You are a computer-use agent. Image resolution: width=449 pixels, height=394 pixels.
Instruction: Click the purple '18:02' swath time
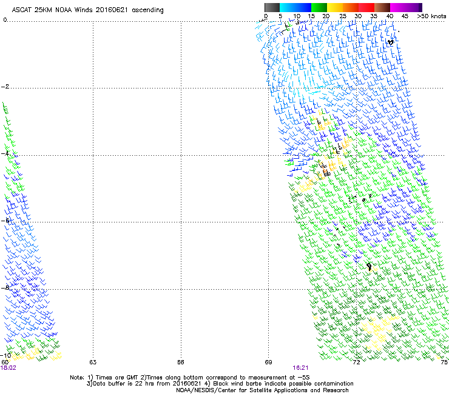pos(8,368)
